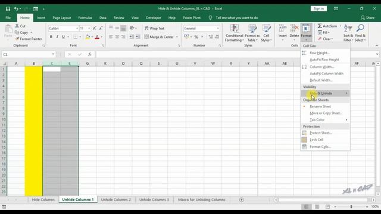Apply Underline formatting
The height and width of the screenshot is (214, 381).
click(x=63, y=37)
